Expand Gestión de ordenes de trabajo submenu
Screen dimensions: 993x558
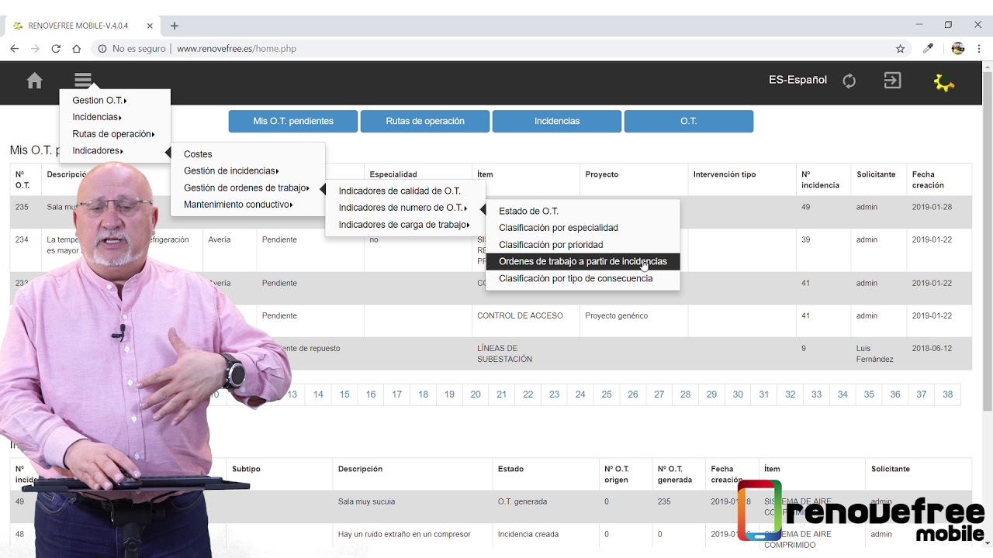(247, 188)
